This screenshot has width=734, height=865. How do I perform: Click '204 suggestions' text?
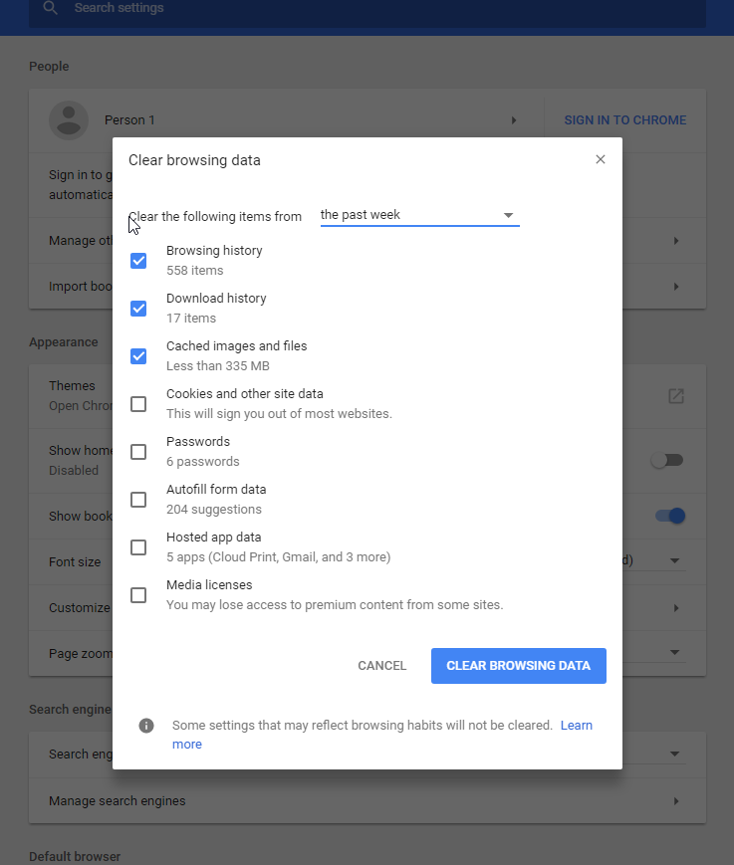point(214,510)
